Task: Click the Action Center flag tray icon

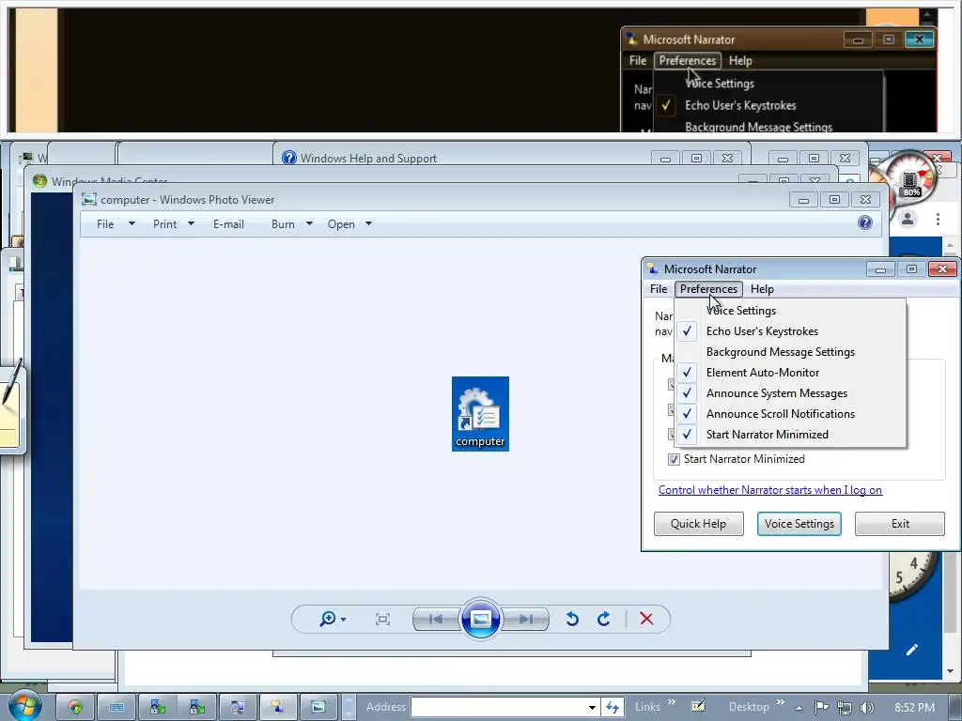Action: point(821,708)
